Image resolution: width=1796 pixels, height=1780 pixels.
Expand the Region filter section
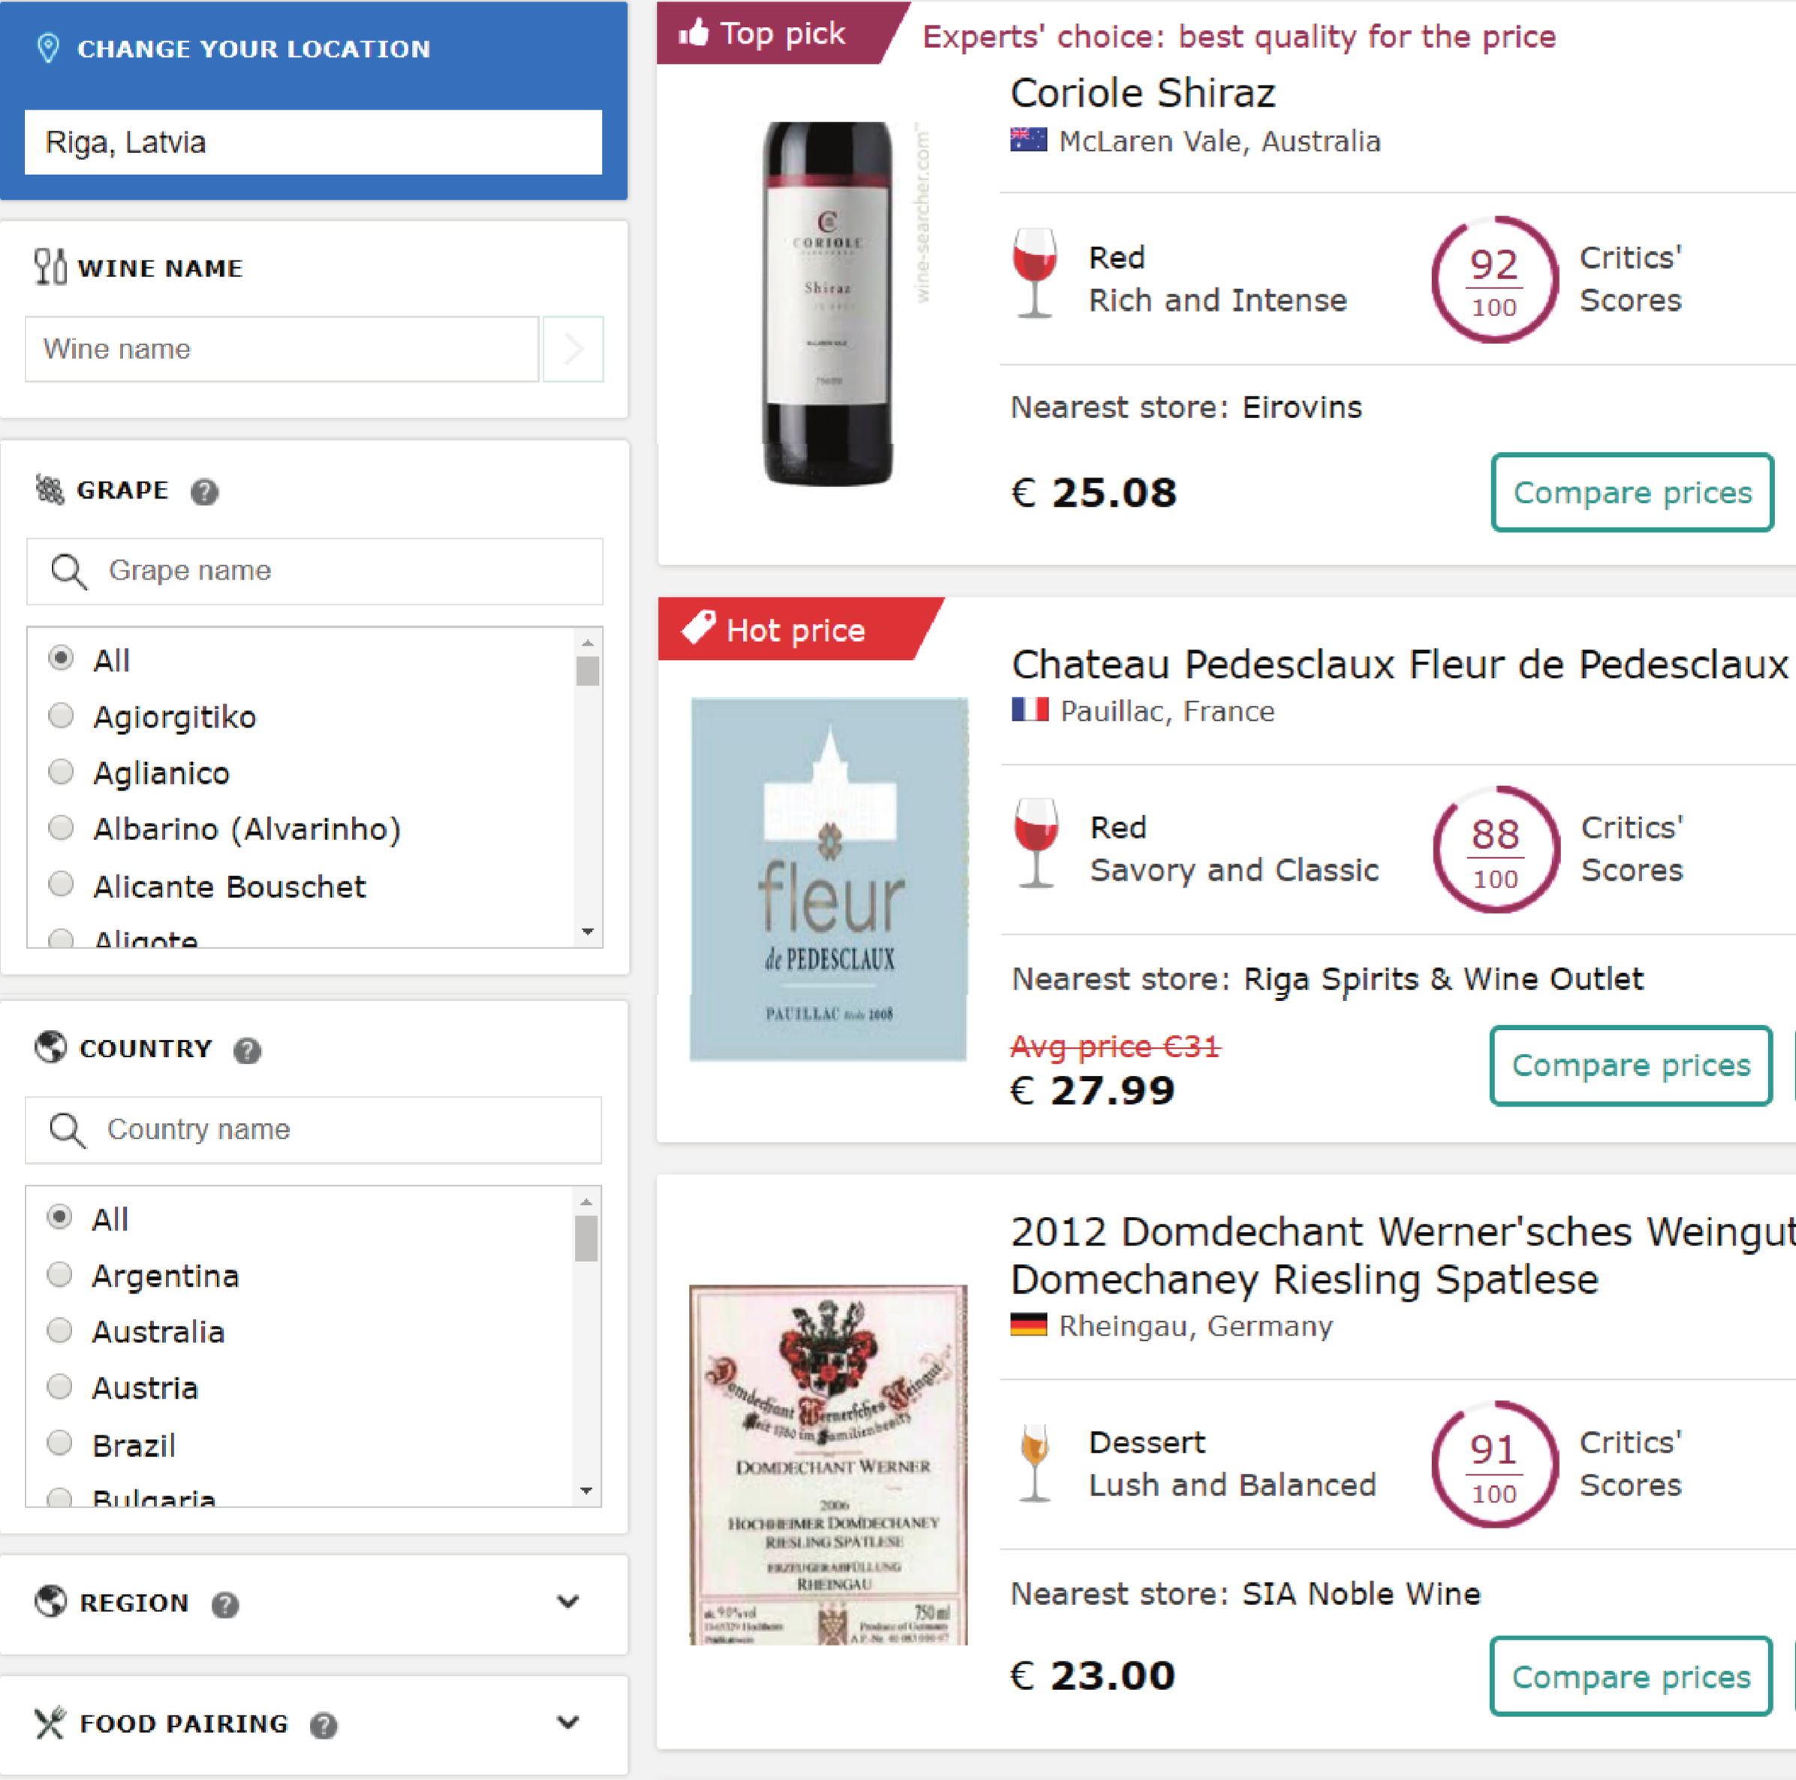tap(567, 1601)
